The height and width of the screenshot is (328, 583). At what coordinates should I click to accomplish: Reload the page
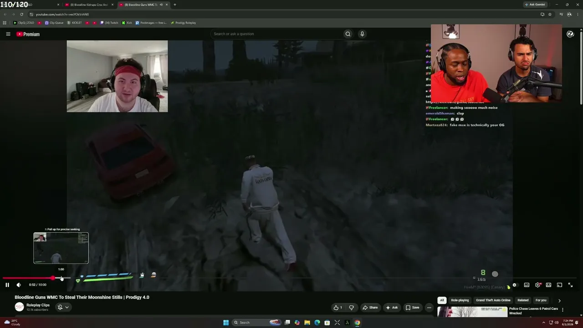(x=21, y=15)
